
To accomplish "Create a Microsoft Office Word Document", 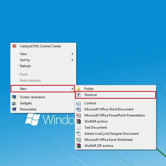I will [115, 109].
